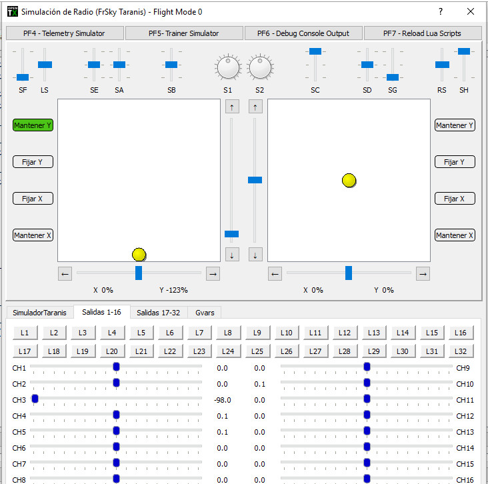The width and height of the screenshot is (488, 484).
Task: Toggle logical switch L20
Action: [x=112, y=351]
